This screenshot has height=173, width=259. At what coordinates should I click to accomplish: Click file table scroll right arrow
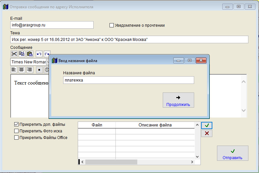192,162
